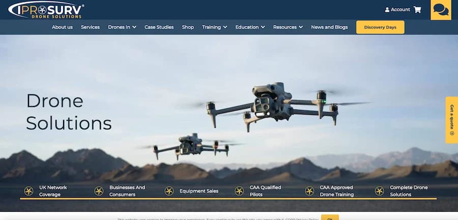Click the CAA Qualified Pilots text

click(265, 191)
